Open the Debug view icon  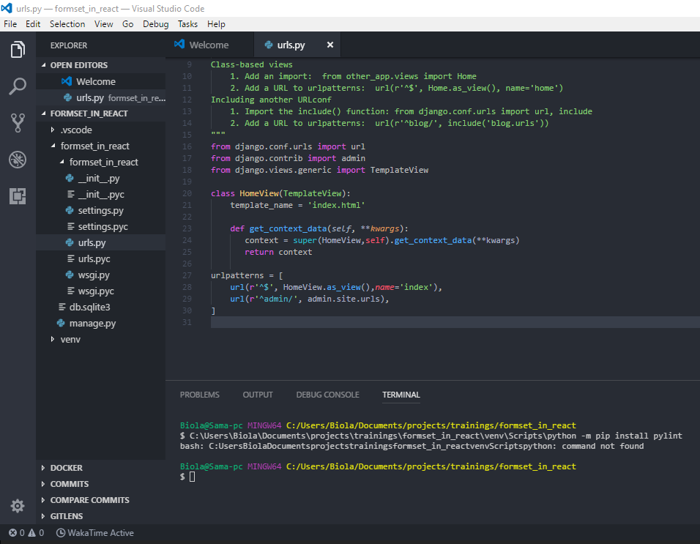(x=18, y=159)
